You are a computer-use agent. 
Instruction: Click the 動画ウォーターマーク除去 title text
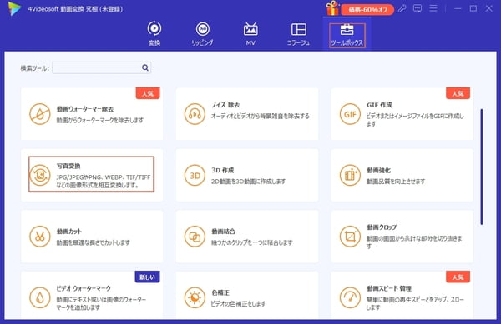[85, 109]
